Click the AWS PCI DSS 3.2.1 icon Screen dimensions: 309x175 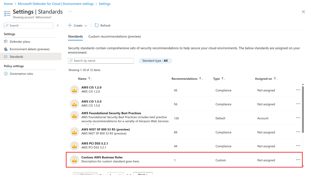click(75, 145)
